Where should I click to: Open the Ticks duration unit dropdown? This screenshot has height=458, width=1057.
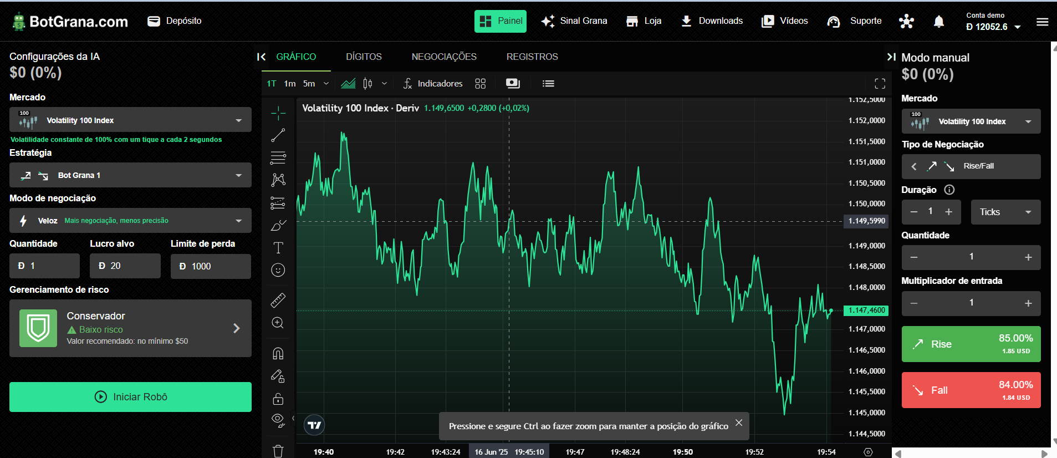click(x=1005, y=212)
